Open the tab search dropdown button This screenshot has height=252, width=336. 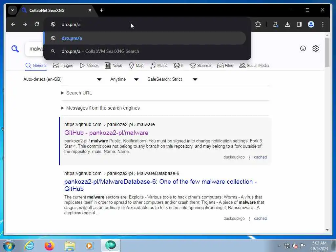(12, 10)
